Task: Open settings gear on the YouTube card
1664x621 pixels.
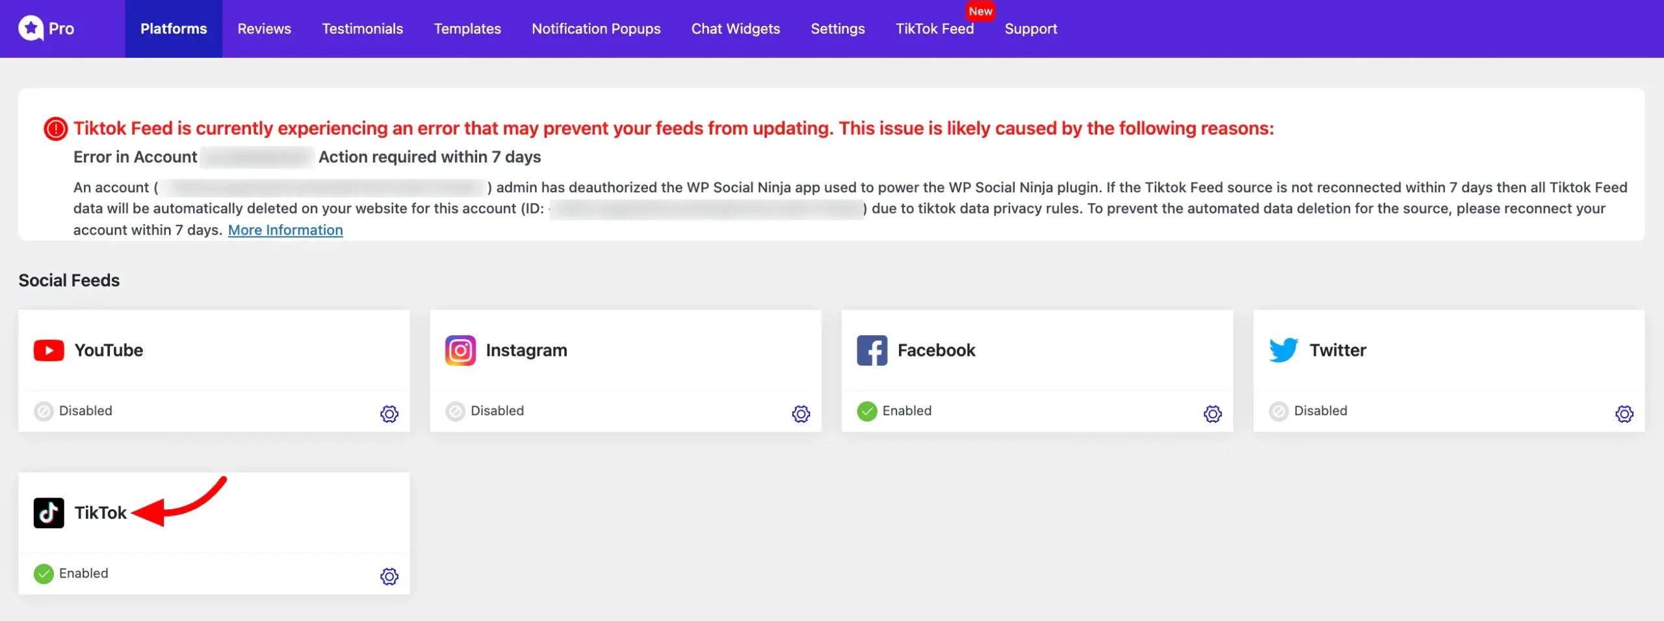Action: tap(389, 414)
